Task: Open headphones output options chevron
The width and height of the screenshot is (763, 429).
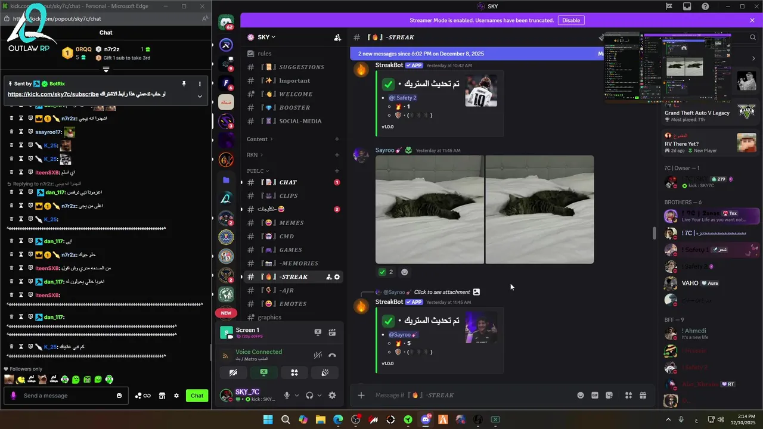Action: (x=320, y=395)
